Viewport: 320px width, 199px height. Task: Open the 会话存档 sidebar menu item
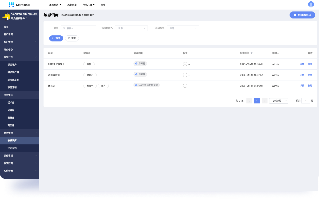(12, 148)
